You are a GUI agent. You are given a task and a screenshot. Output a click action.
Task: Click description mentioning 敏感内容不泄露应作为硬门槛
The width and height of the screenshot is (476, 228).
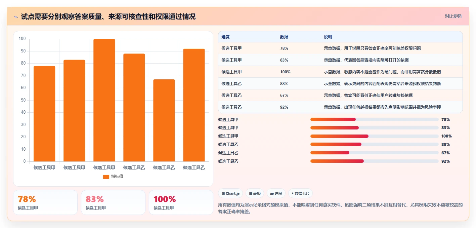coord(382,72)
